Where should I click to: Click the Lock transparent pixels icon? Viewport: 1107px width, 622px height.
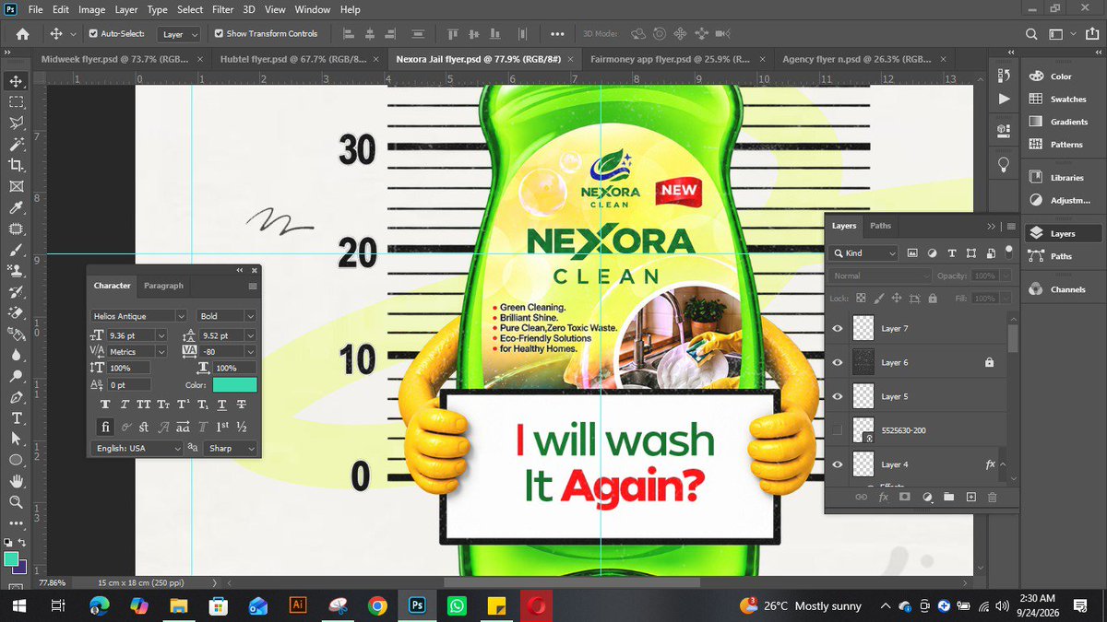861,299
